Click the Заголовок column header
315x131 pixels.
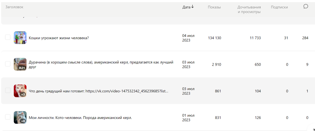click(x=14, y=7)
